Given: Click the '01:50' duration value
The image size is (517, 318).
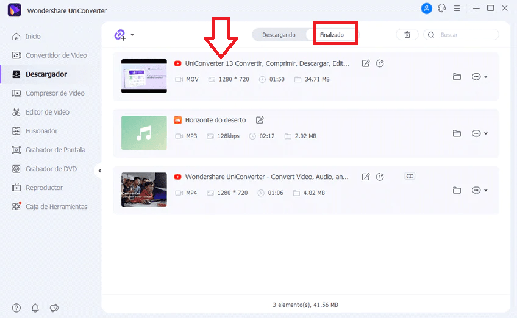Looking at the screenshot, I should [x=277, y=79].
